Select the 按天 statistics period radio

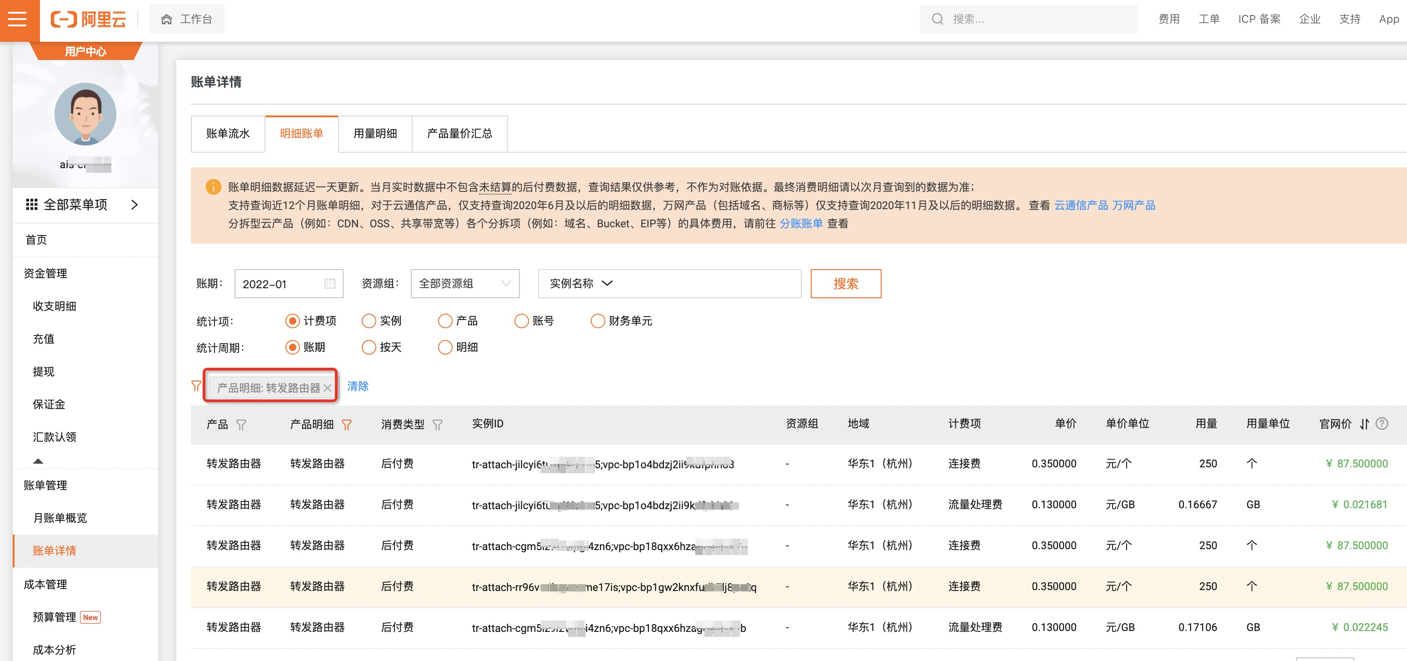coord(369,347)
